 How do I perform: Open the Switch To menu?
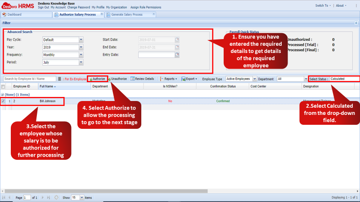323,5
